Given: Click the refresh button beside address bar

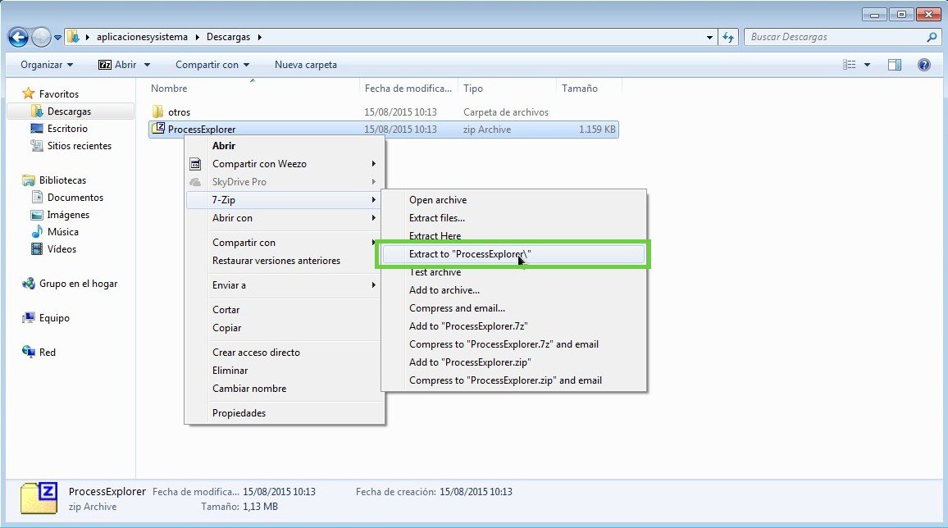Looking at the screenshot, I should coord(728,38).
